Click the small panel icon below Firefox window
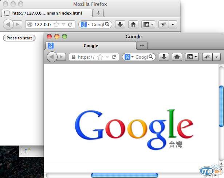The width and height of the screenshot is (224, 178). pos(27,151)
